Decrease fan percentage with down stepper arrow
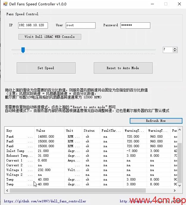 175,51
